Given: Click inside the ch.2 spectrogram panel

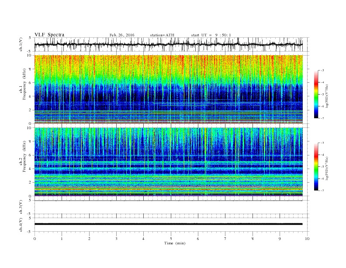Looking at the screenshot, I should pos(168,162).
